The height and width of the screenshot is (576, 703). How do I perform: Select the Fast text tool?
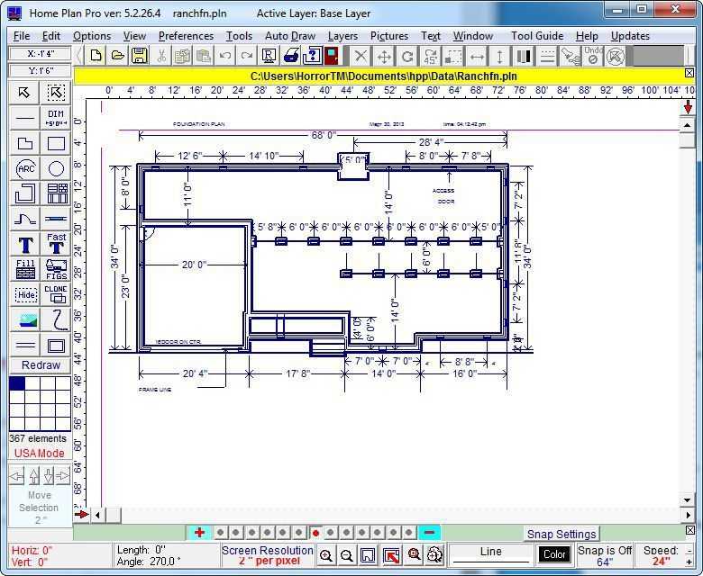pyautogui.click(x=56, y=245)
